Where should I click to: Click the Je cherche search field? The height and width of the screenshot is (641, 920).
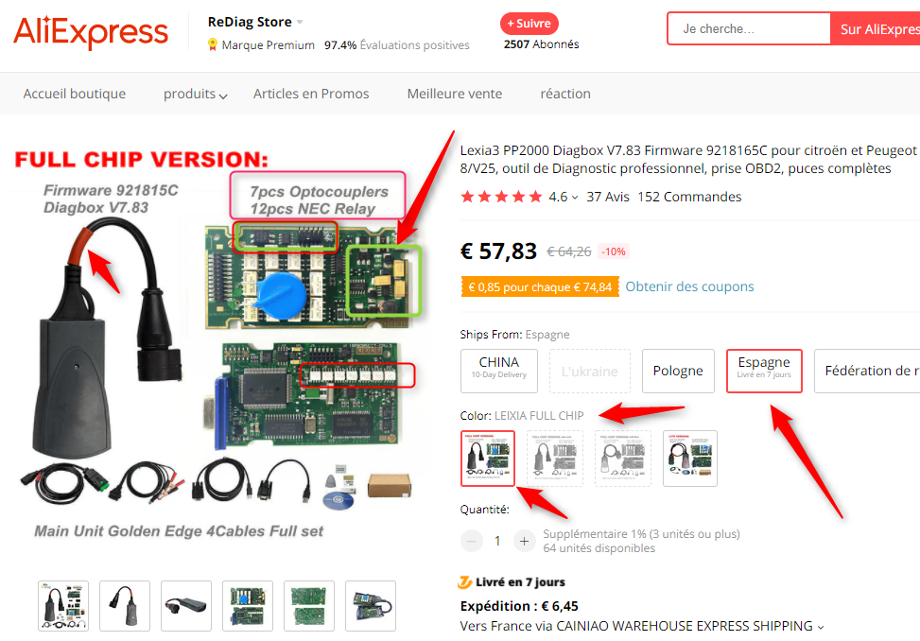tap(749, 28)
